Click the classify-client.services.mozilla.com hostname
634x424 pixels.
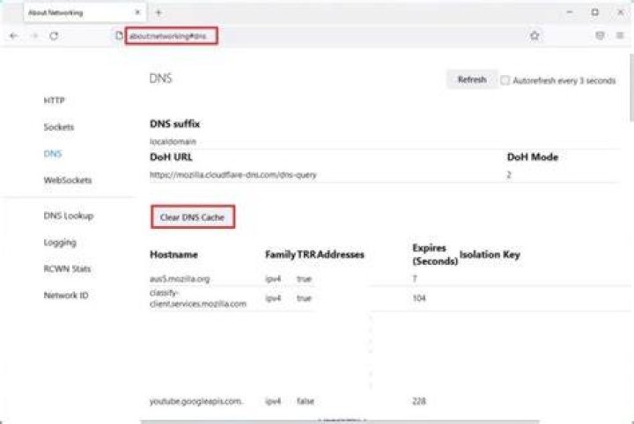(x=198, y=298)
